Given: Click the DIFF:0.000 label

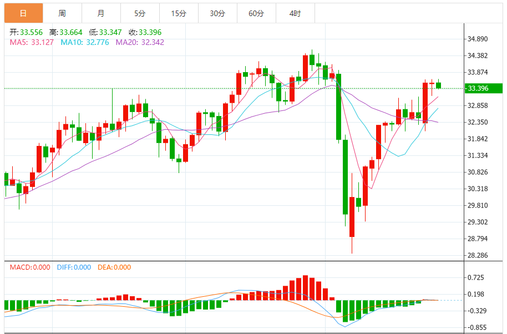Looking at the screenshot, I should coord(74,267).
